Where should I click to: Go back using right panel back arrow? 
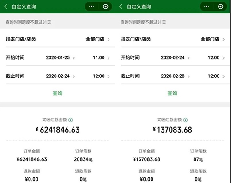coord(121,6)
